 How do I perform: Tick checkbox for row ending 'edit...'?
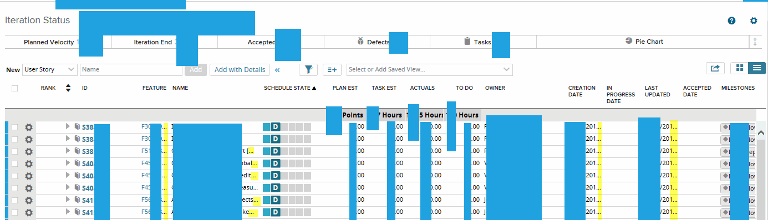click(14, 176)
